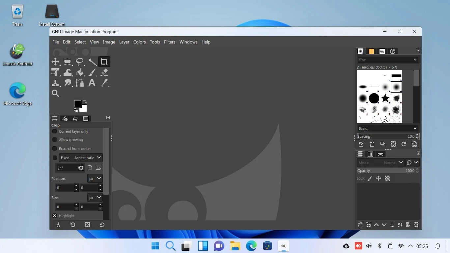Clear the 1:1 aspect ratio field
450x253 pixels.
point(80,168)
